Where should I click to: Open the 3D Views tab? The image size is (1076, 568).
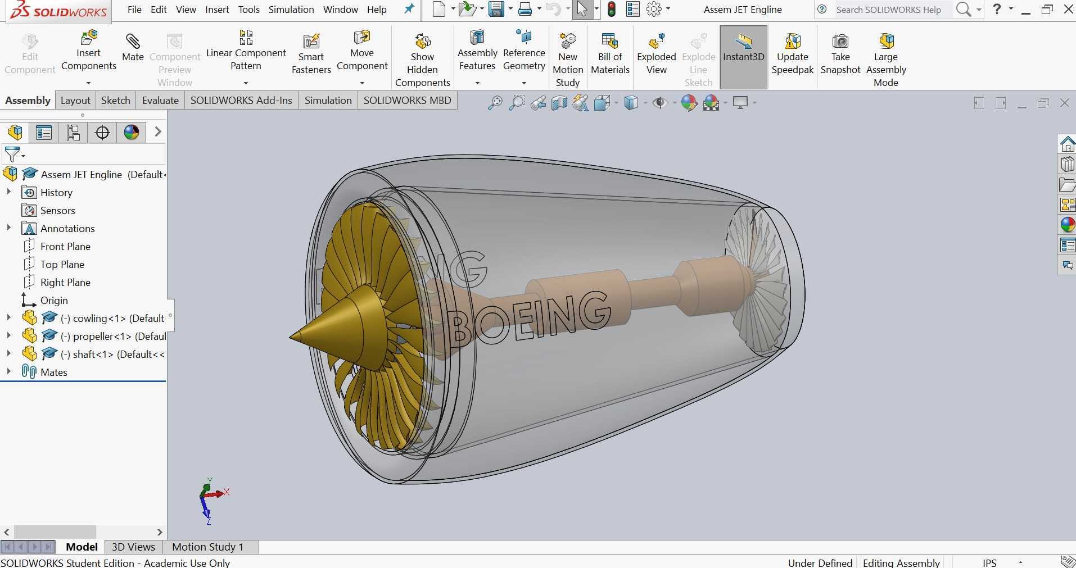(133, 547)
